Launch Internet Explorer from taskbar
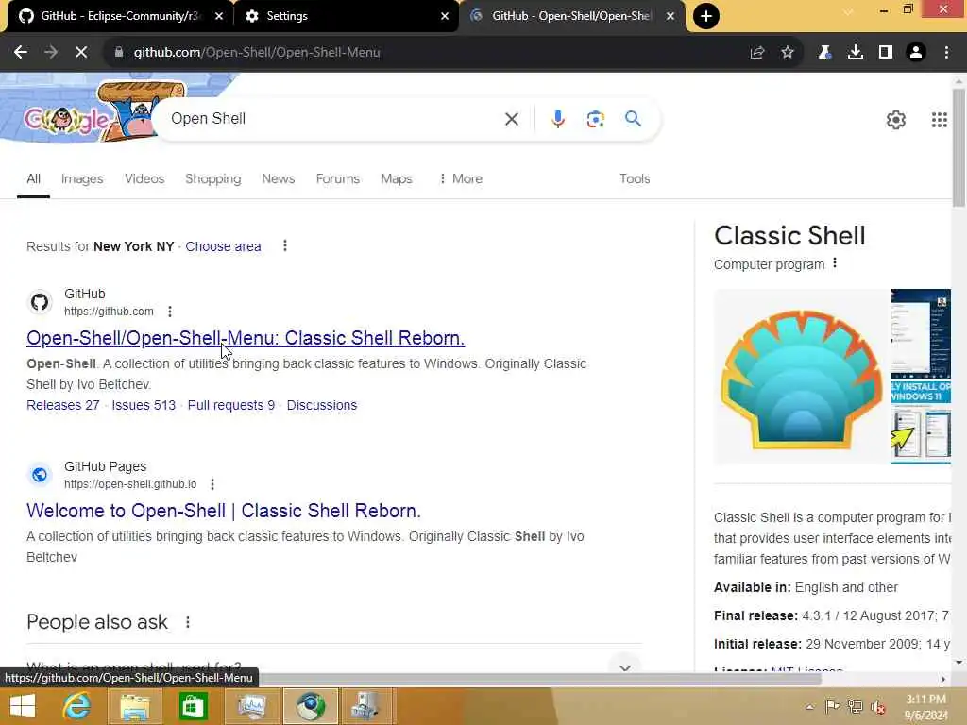This screenshot has width=967, height=725. pos(77,706)
